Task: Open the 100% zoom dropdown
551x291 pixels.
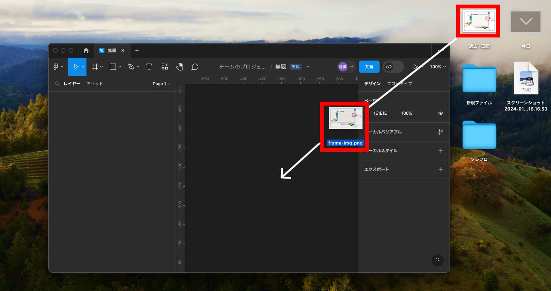Action: tap(438, 67)
